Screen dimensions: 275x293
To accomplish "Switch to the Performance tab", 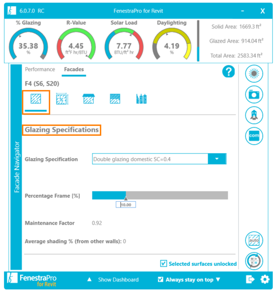I will pyautogui.click(x=40, y=69).
